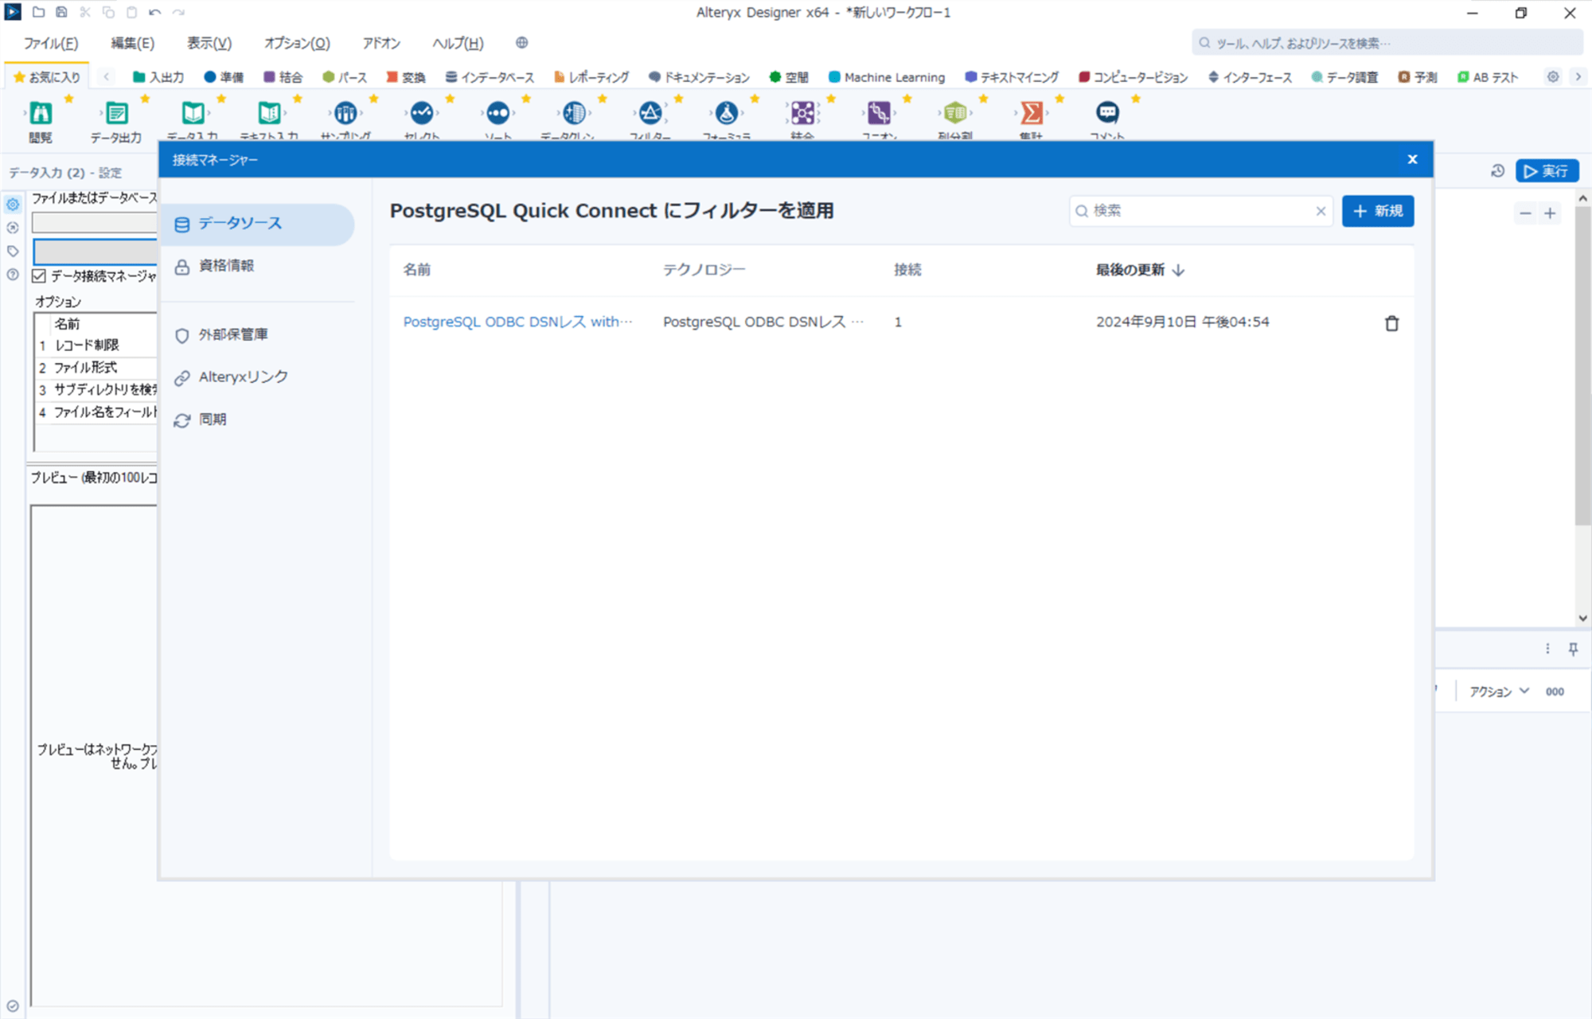Image resolution: width=1592 pixels, height=1019 pixels.
Task: Click the global tool and help search box
Action: pyautogui.click(x=1386, y=43)
